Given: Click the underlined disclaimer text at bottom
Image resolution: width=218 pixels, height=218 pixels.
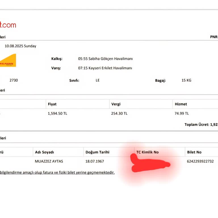Looking at the screenshot, I should (x=57, y=172).
